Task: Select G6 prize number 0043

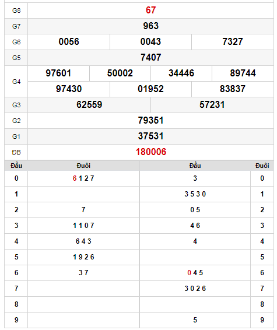Action: [x=150, y=41]
